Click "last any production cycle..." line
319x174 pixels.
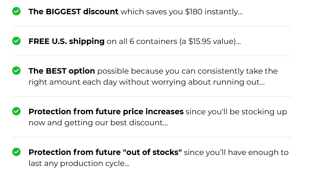click(79, 163)
